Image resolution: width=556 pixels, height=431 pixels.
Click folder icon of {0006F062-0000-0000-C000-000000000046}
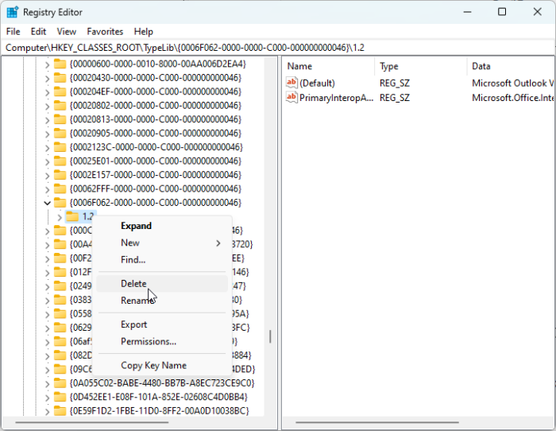60,202
